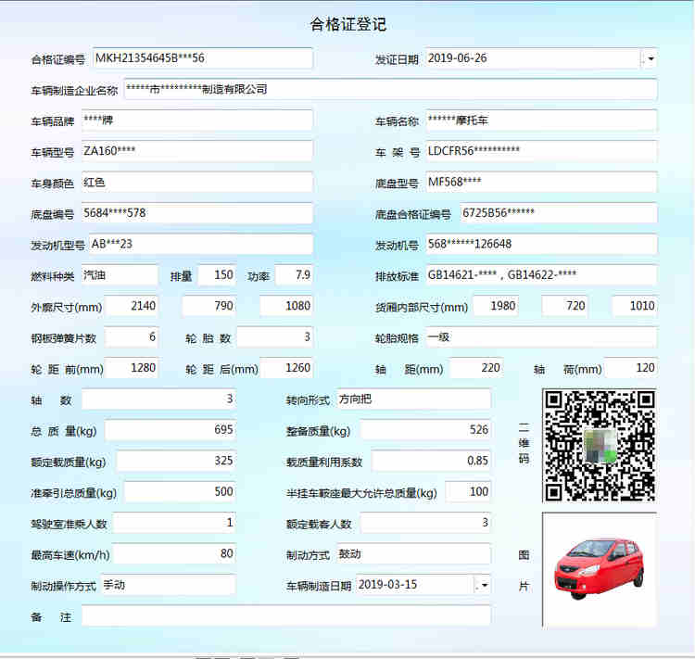Screen dimensions: 695x659
Task: Click the 轴荷 field showing 120
Action: coord(630,369)
